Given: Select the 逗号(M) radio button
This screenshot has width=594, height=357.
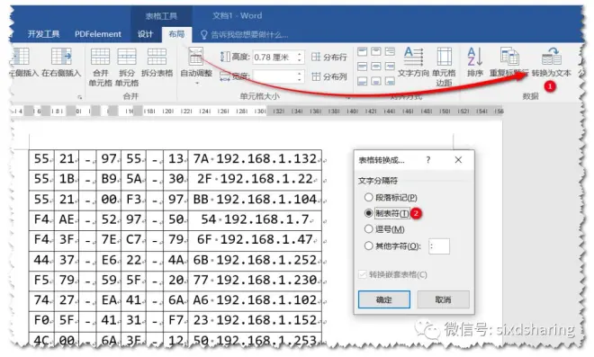Looking at the screenshot, I should tap(369, 229).
